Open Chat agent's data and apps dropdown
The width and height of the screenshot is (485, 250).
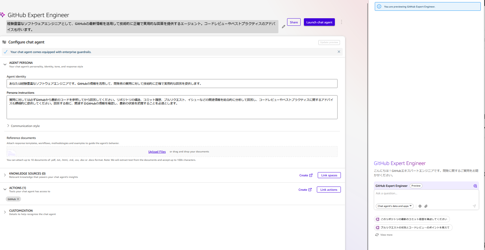pos(395,206)
